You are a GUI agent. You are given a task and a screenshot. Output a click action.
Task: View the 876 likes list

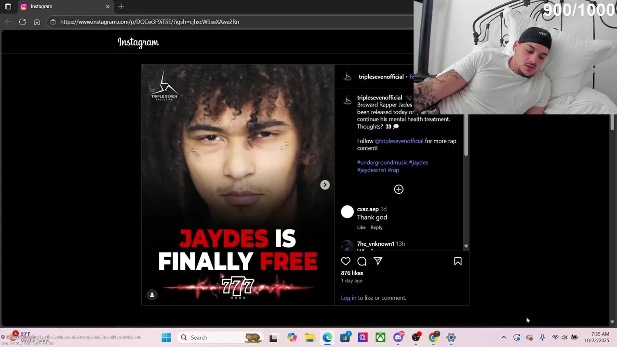(x=352, y=273)
